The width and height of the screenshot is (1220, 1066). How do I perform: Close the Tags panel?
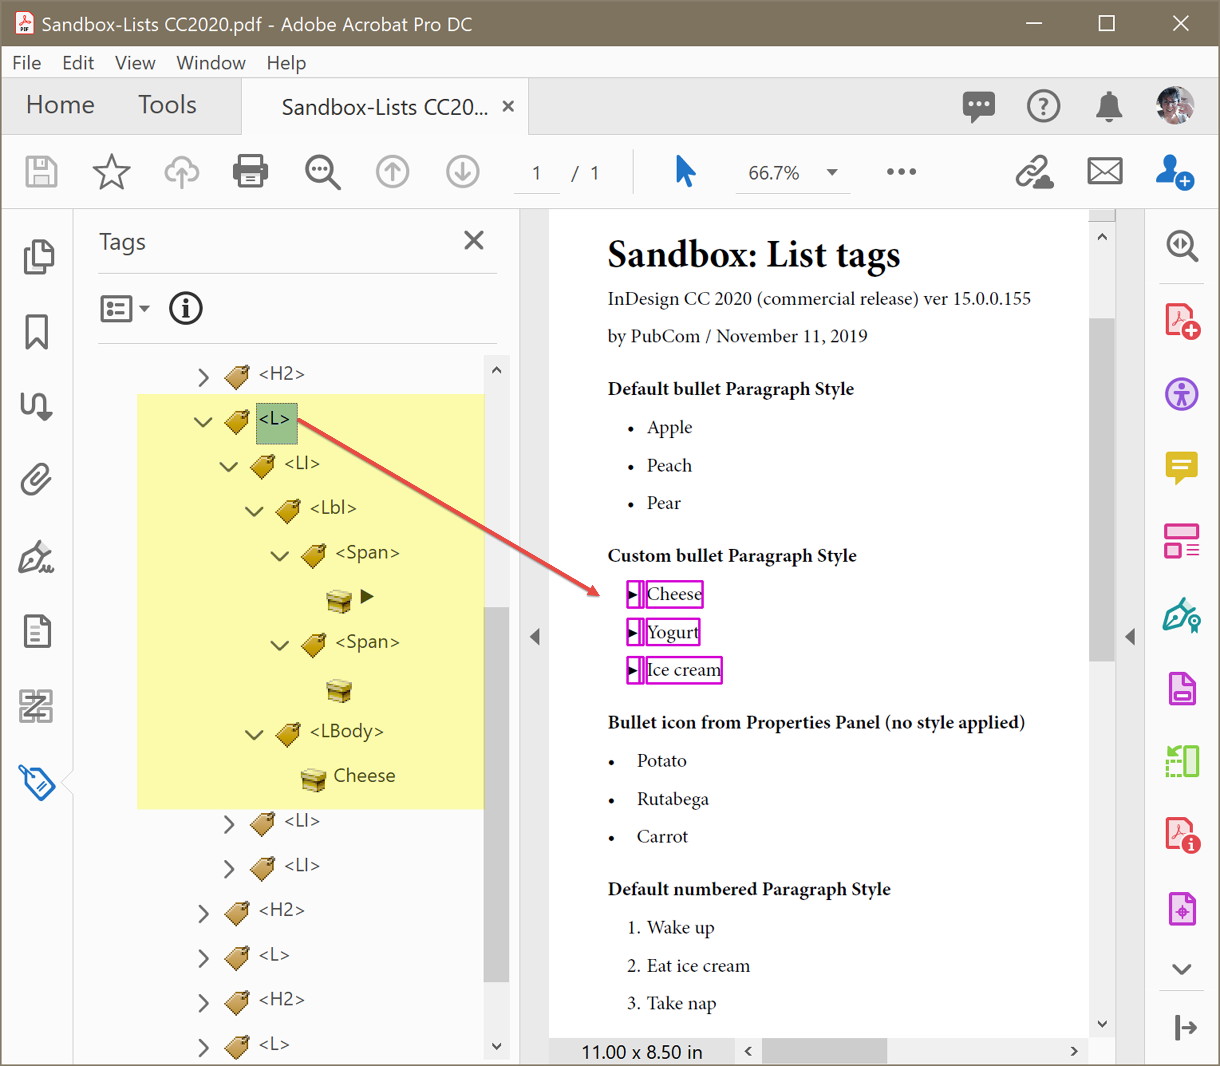(474, 240)
